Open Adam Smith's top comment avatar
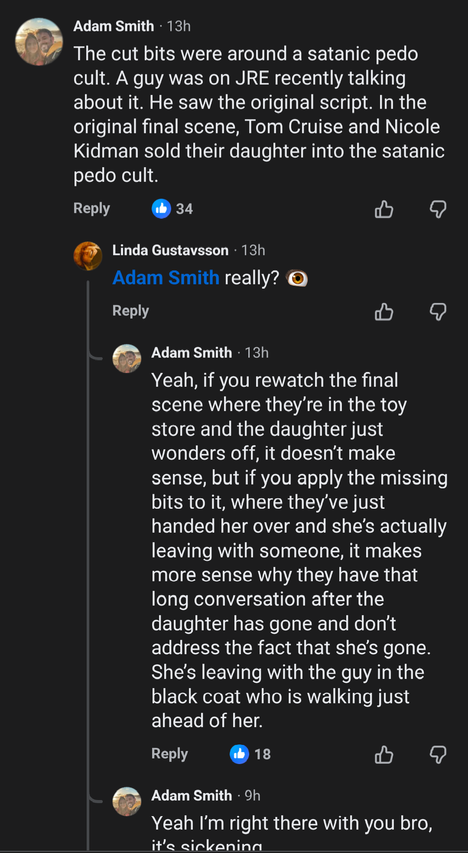 [x=39, y=42]
